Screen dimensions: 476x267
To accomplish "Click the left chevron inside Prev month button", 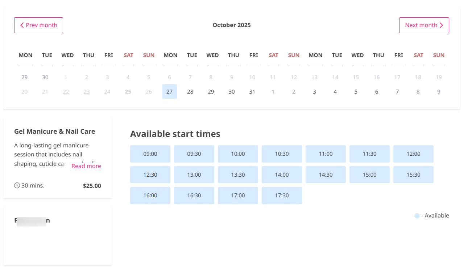I will pos(22,25).
